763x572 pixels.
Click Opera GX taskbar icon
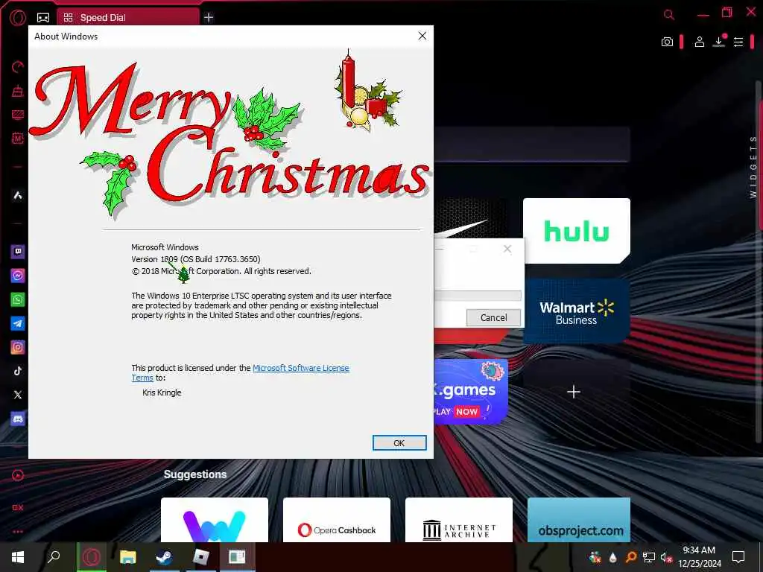pyautogui.click(x=91, y=557)
